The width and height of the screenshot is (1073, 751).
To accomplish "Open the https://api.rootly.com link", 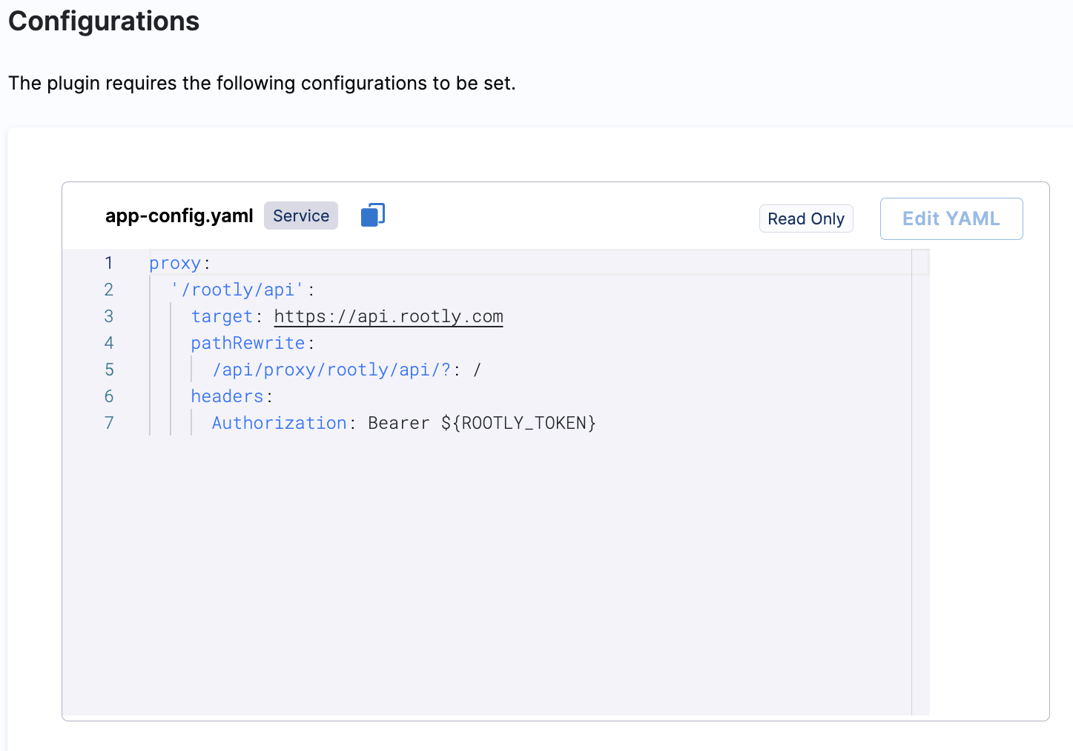I will (x=388, y=317).
